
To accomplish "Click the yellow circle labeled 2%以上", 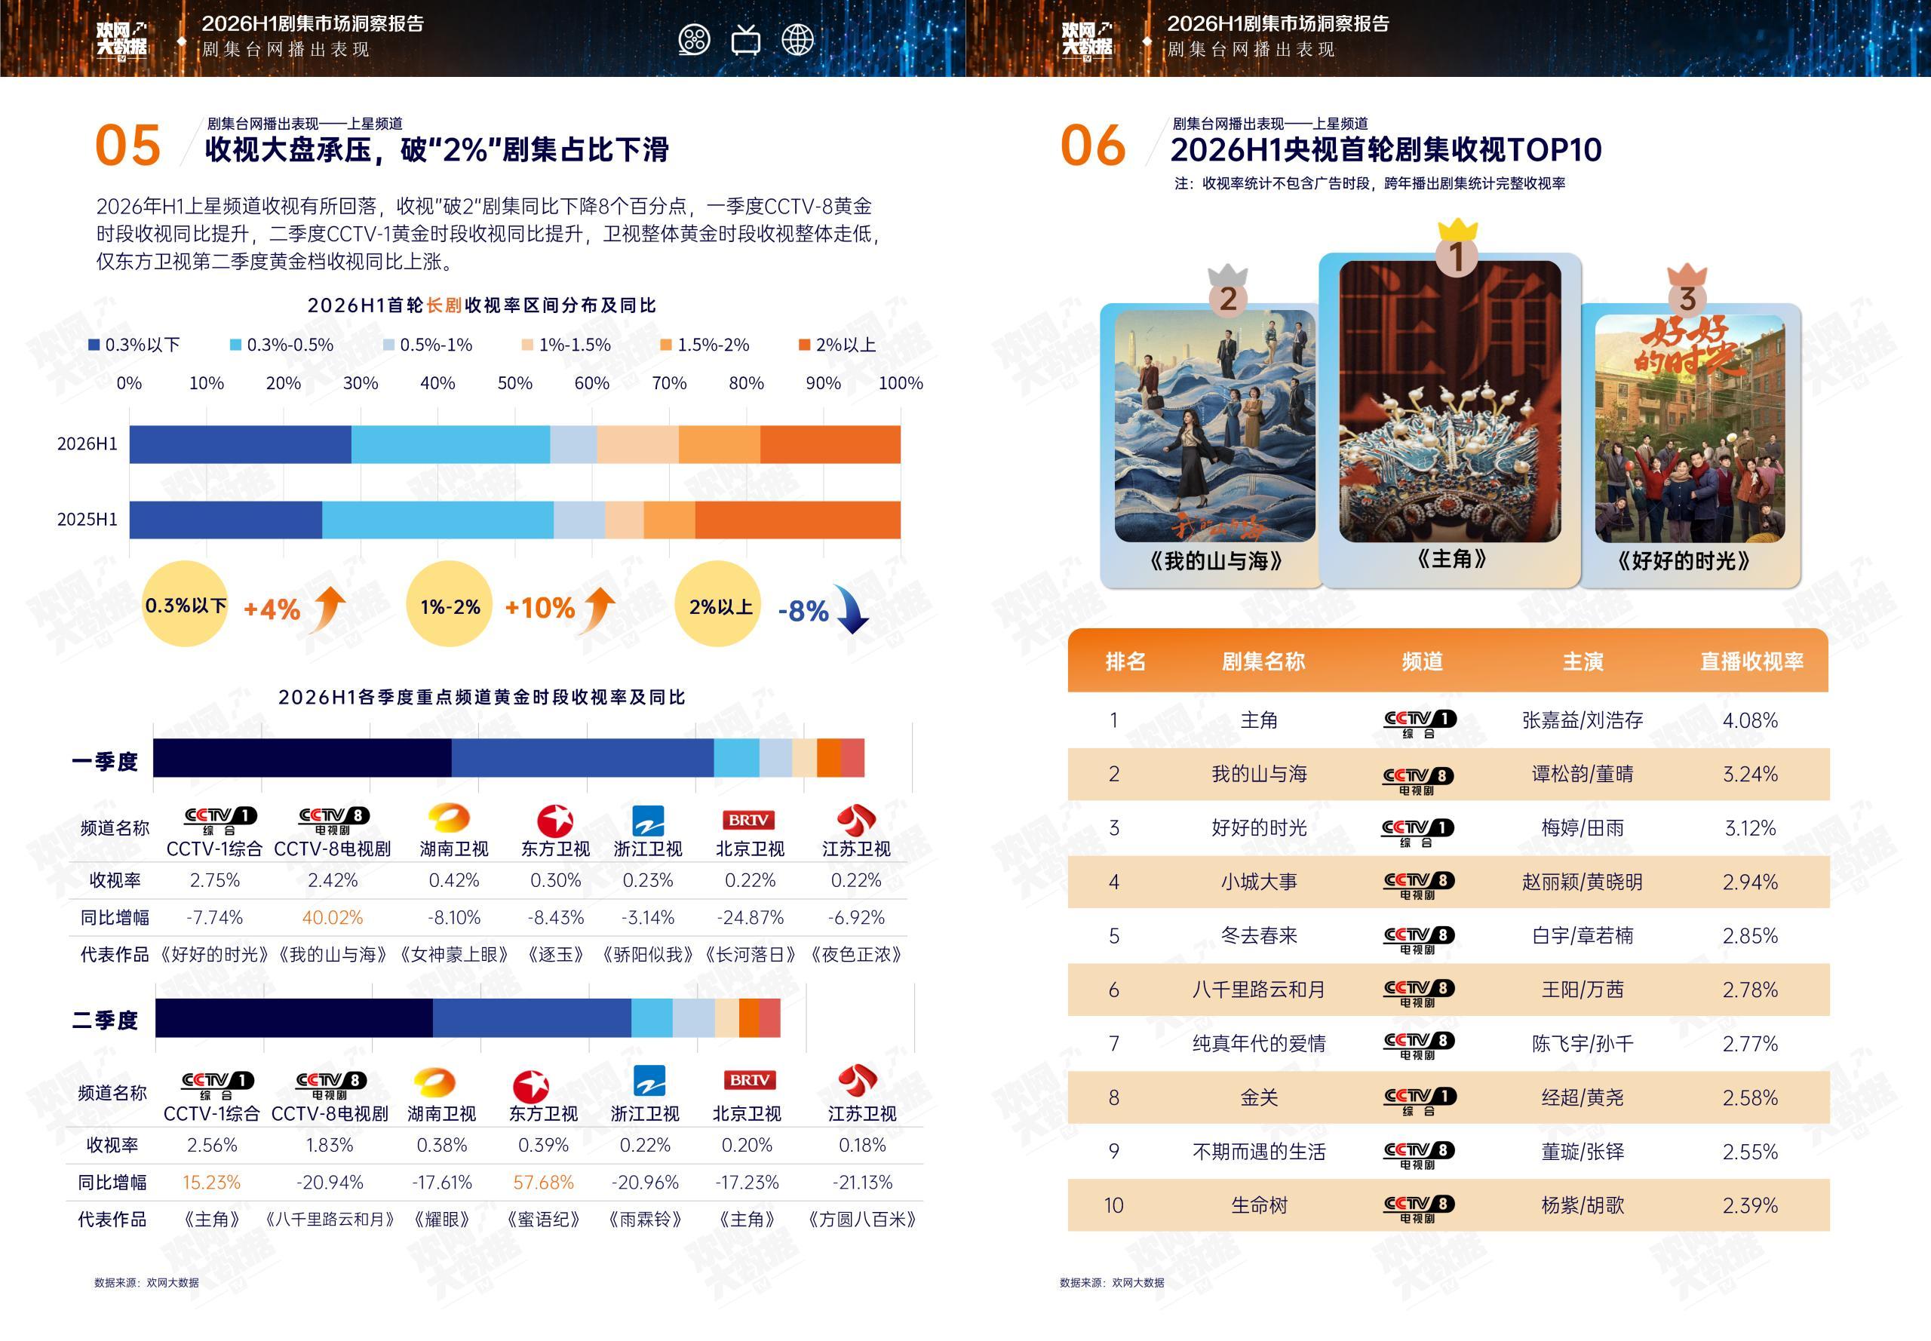I will [x=718, y=604].
